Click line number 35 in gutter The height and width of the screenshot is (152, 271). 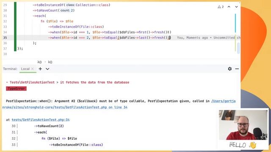point(5,38)
